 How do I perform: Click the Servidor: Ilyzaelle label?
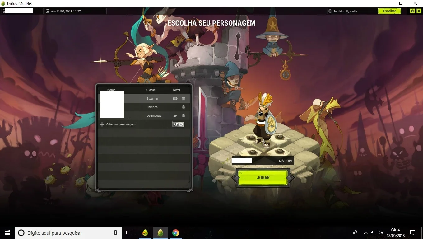(345, 11)
